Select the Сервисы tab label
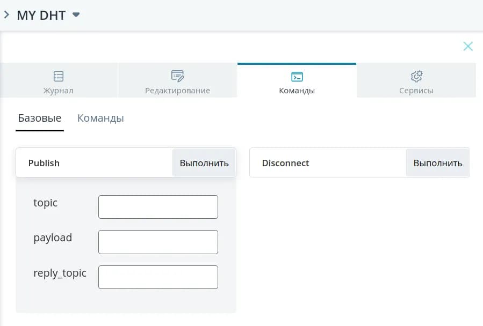This screenshot has height=326, width=483. [416, 91]
